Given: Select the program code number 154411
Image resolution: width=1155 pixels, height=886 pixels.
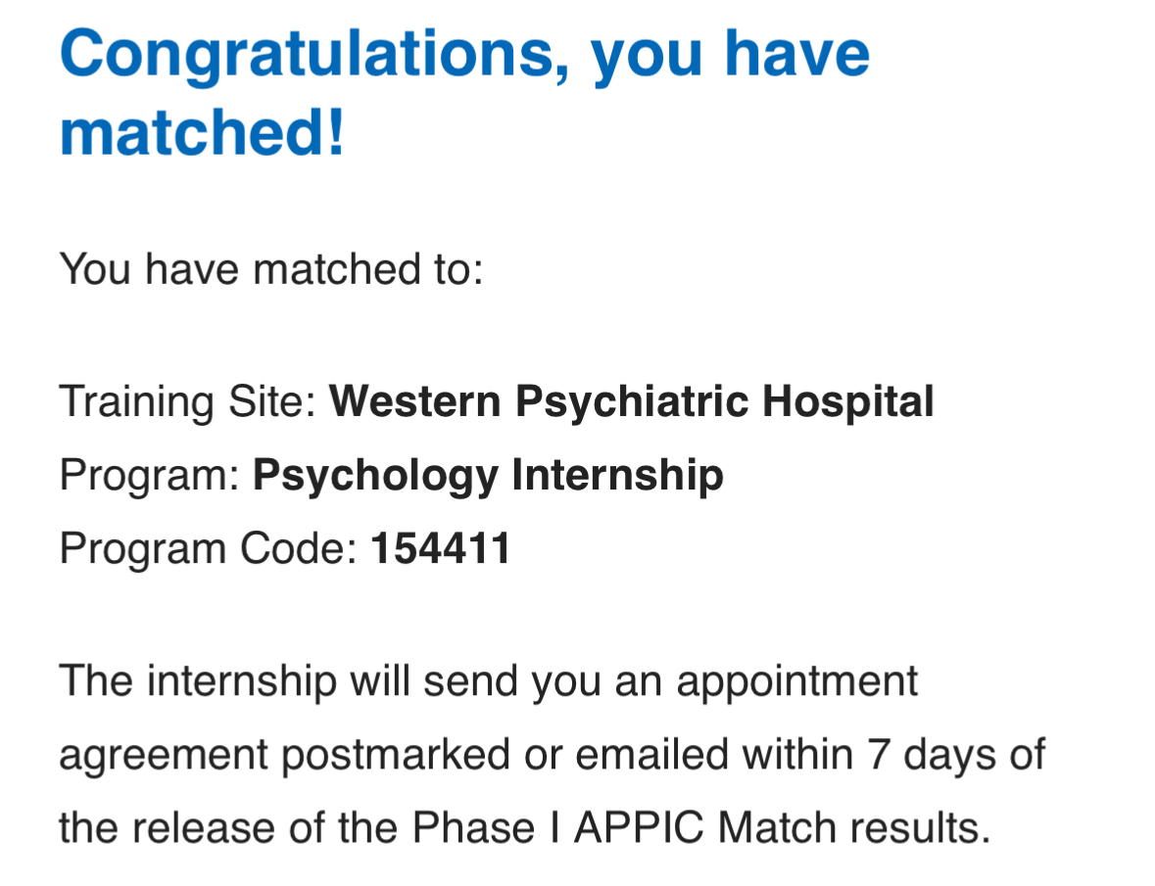Looking at the screenshot, I should (441, 549).
